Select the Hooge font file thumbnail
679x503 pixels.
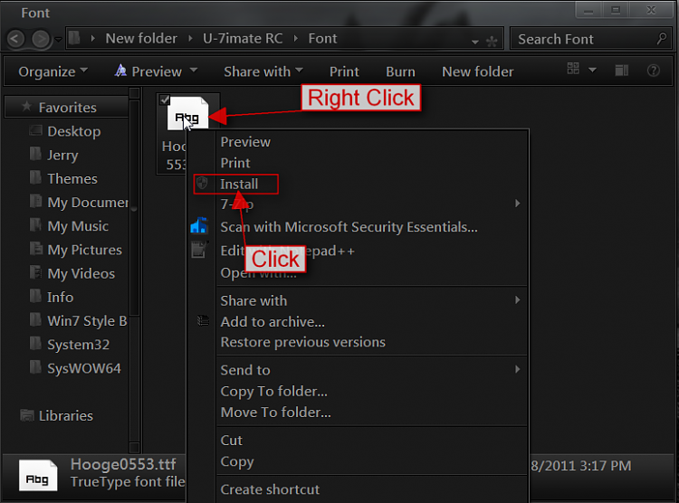click(x=187, y=113)
